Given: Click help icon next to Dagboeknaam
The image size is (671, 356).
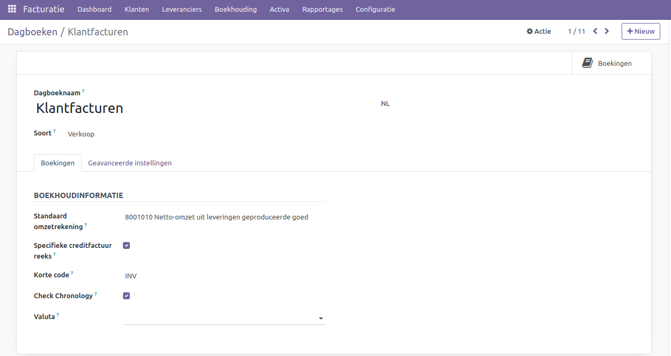Looking at the screenshot, I should 83,92.
